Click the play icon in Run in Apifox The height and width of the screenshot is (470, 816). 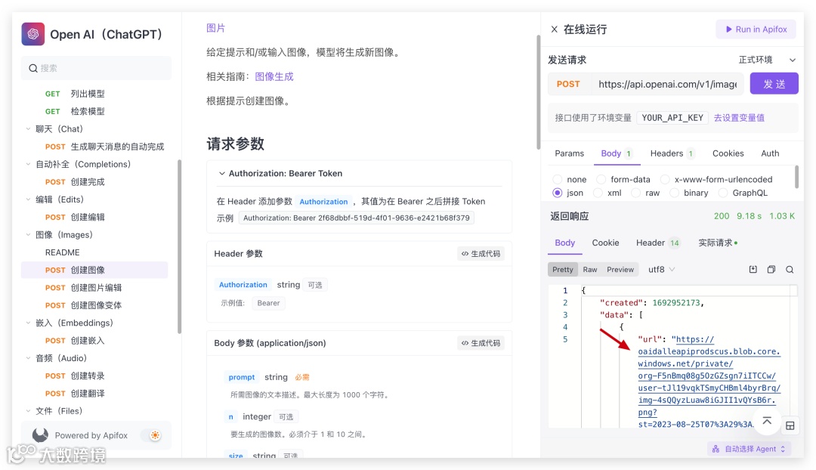click(728, 29)
